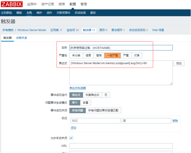Click 添加 link under tags
191x153 pixels.
coord(73,128)
